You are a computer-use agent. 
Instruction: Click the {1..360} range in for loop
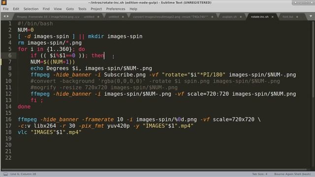(x=59, y=49)
